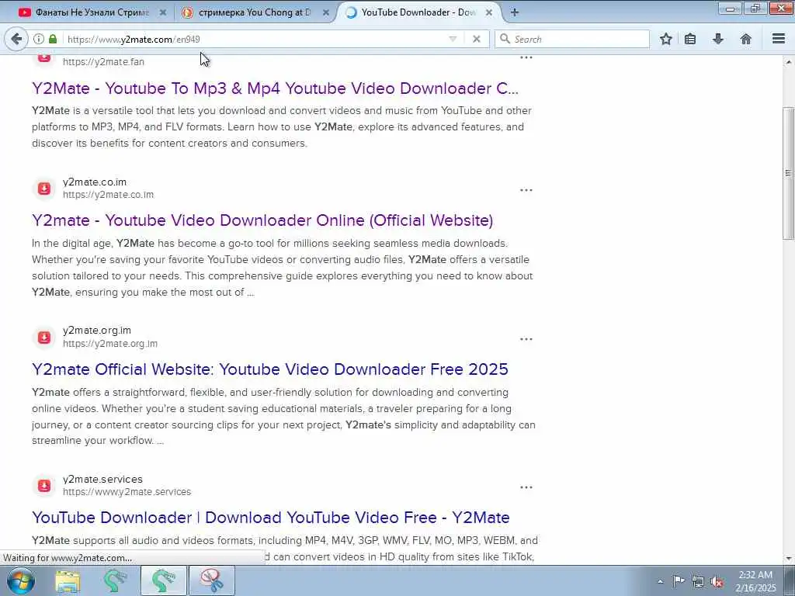The width and height of the screenshot is (795, 596).
Task: Open the Windows Start button
Action: click(x=20, y=580)
